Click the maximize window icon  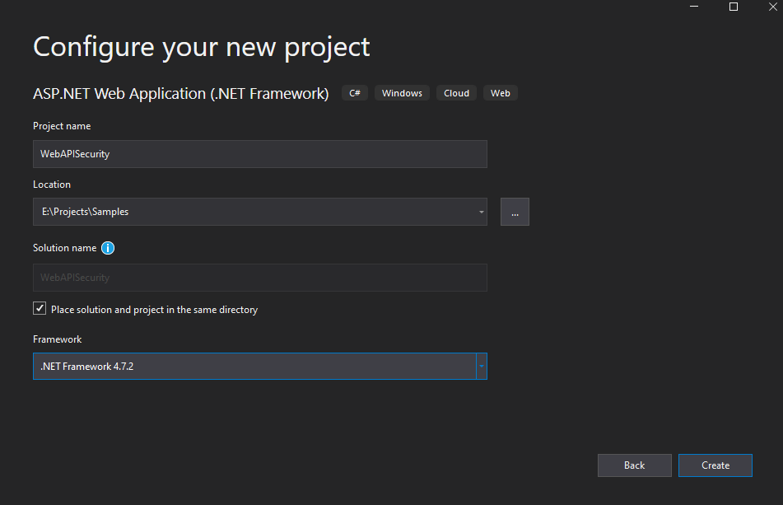[x=734, y=7]
